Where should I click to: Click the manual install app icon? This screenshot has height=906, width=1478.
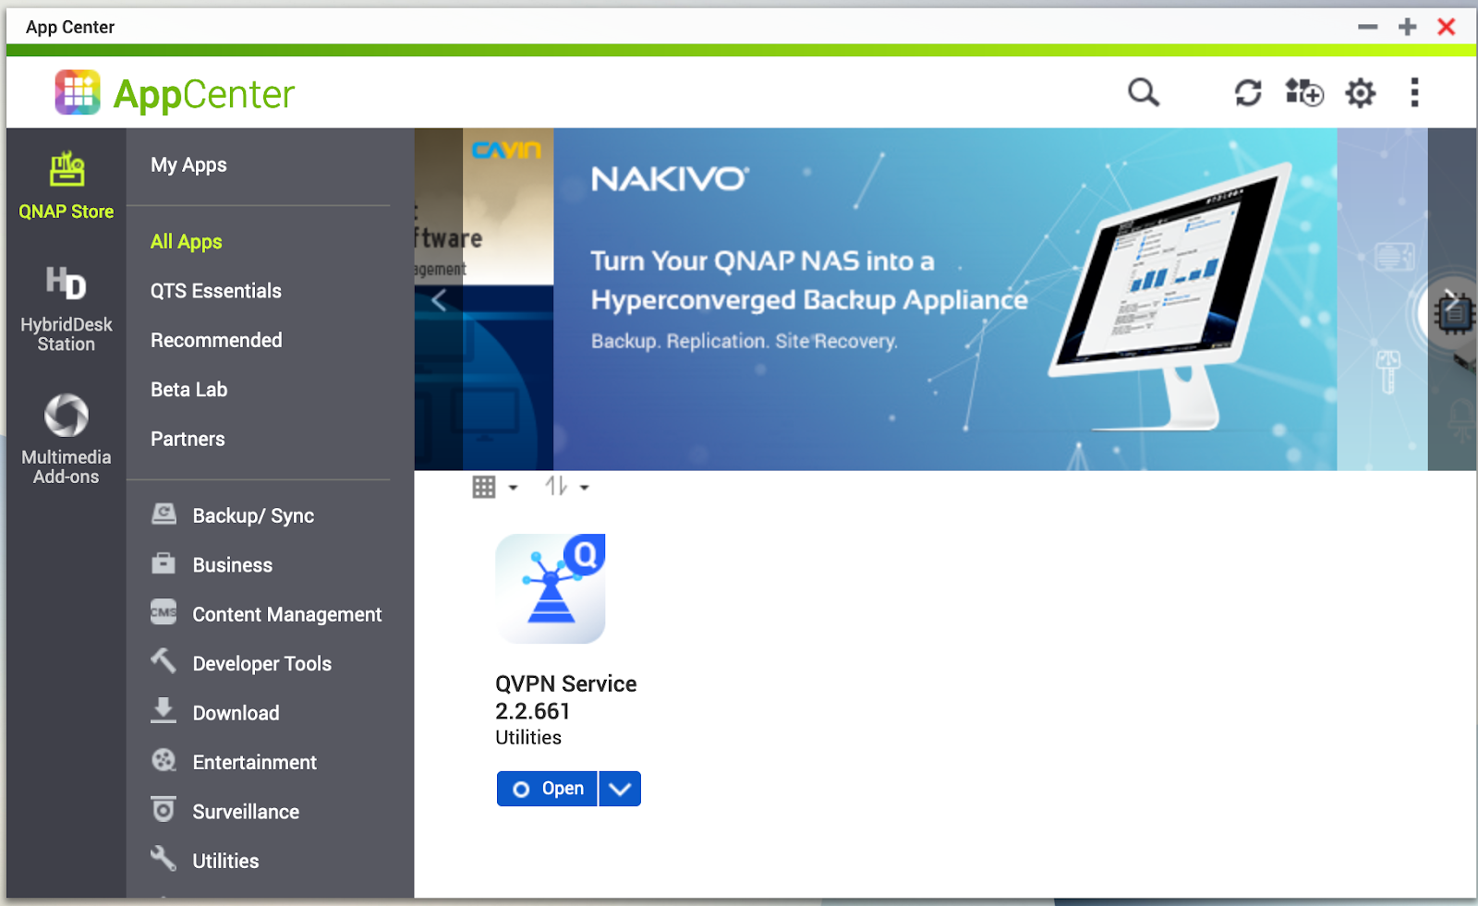click(x=1303, y=92)
